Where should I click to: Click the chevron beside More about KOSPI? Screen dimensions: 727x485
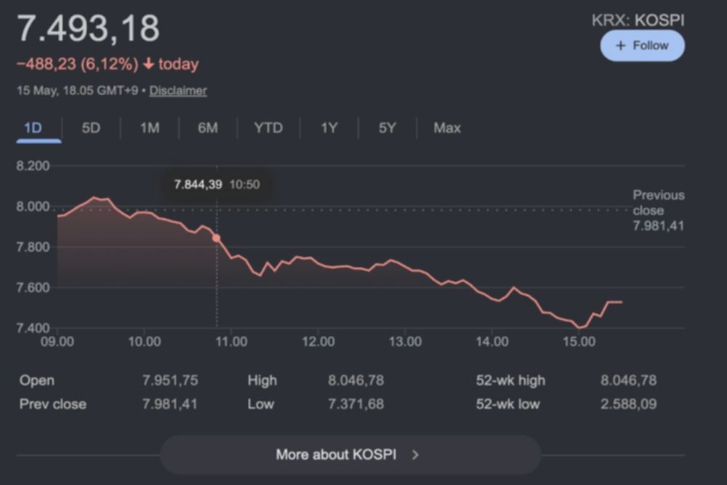pyautogui.click(x=415, y=455)
